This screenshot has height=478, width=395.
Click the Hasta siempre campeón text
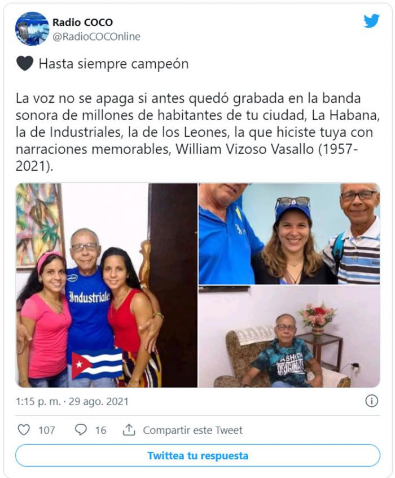coord(113,64)
